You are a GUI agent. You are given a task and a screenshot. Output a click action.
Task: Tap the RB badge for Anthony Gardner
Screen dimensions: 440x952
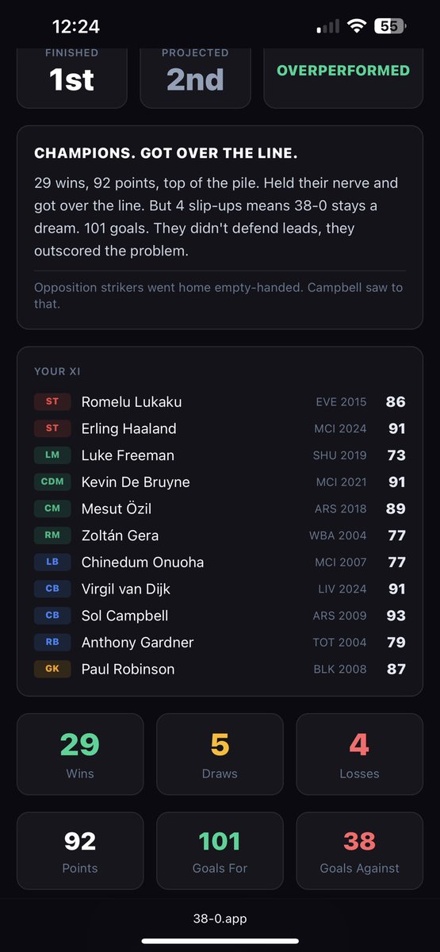[x=52, y=642]
